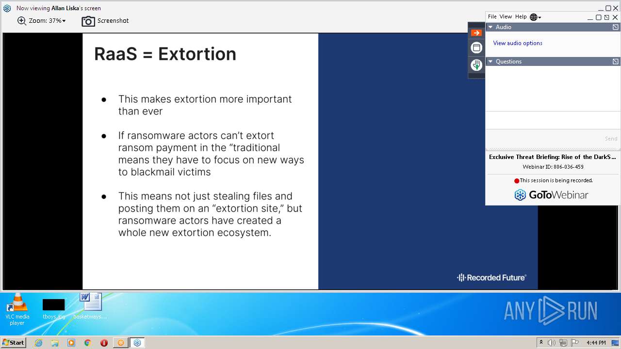Click the Send button for questions

[611, 139]
